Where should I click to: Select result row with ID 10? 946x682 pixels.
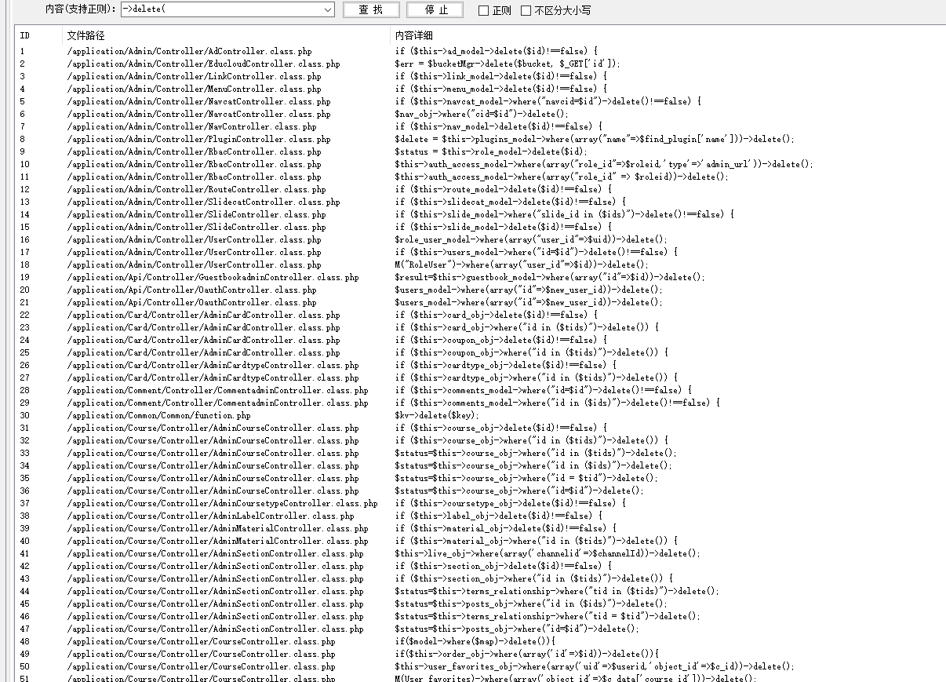478,164
